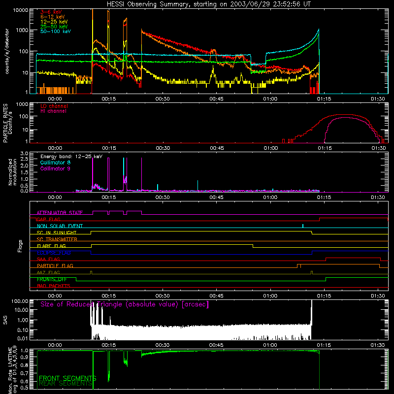Click the NON SOLAR EVENT cyan tick mark
394x394 pixels.
tap(303, 226)
